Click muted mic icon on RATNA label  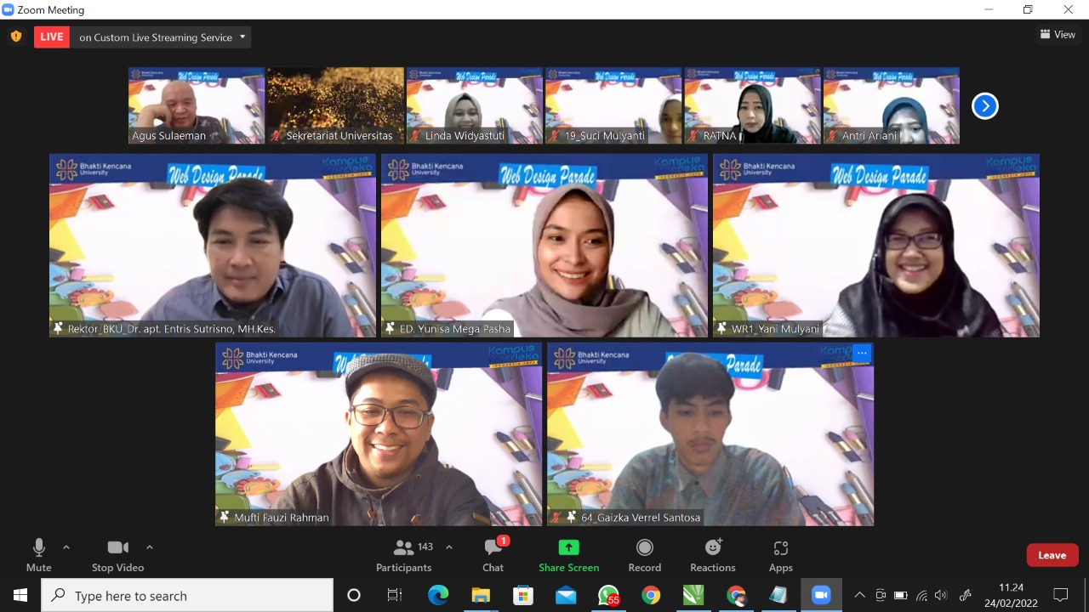(693, 135)
